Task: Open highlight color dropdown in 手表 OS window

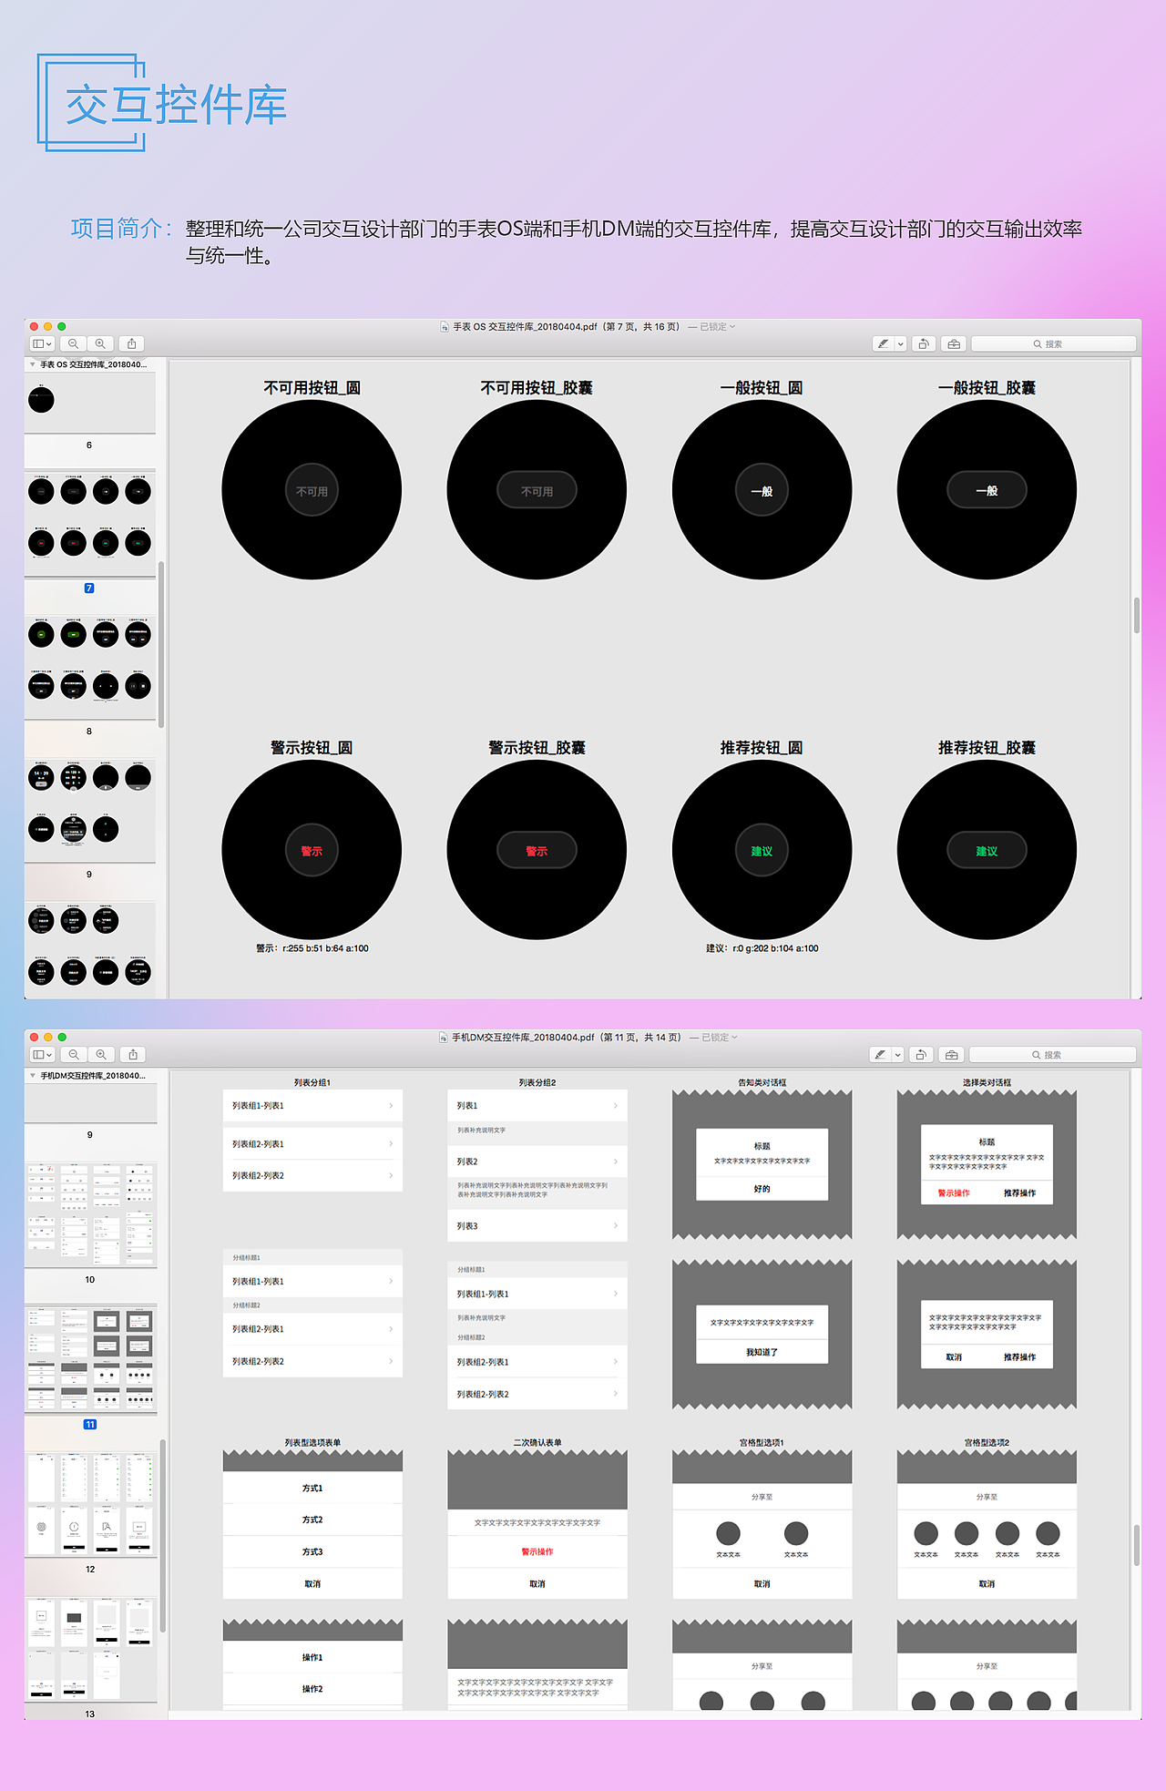Action: click(x=901, y=343)
